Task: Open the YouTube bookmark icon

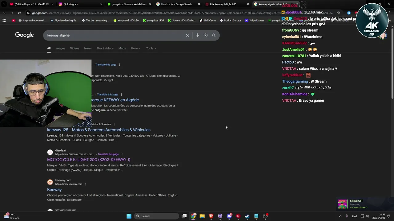Action: click(14, 21)
